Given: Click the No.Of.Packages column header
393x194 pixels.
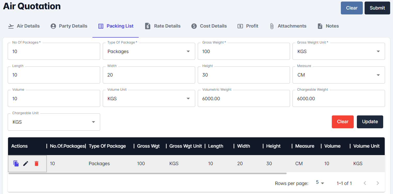Looking at the screenshot, I should [x=67, y=146].
